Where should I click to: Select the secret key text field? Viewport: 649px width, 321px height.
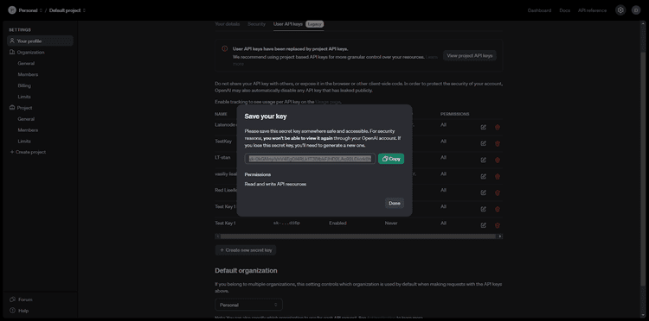tap(310, 159)
